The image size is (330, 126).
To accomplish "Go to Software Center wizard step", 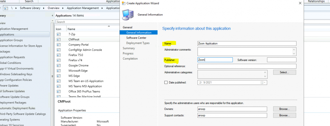I will [136, 38].
